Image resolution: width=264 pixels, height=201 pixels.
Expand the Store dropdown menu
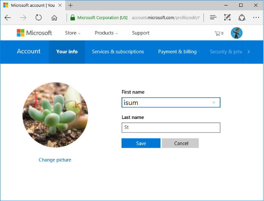click(73, 33)
